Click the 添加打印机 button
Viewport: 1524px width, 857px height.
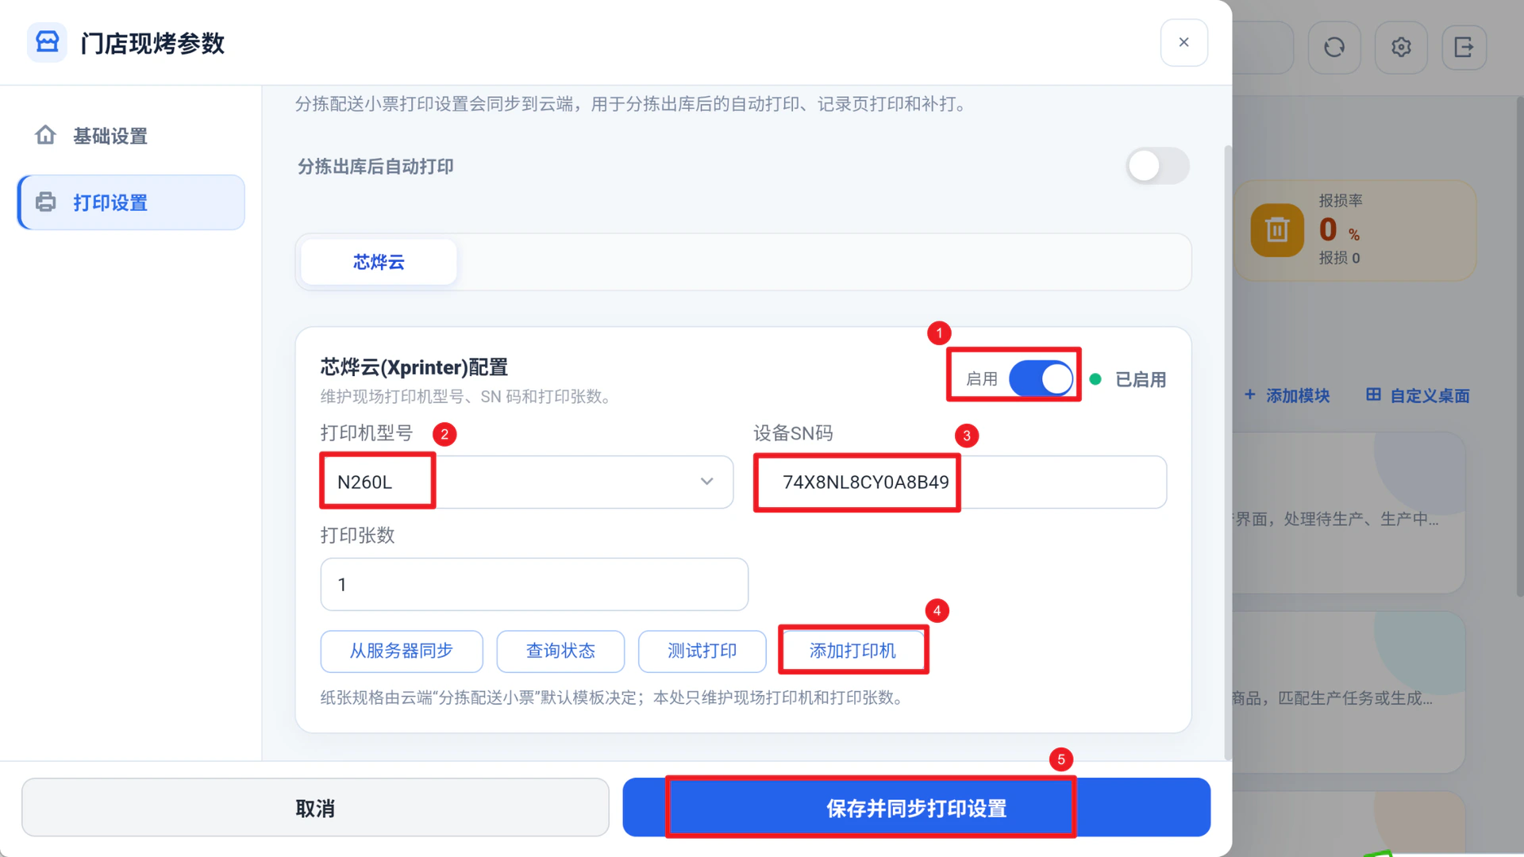pos(852,651)
